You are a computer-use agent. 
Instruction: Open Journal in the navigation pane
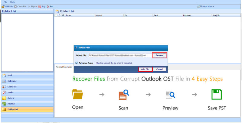pyautogui.click(x=27, y=104)
